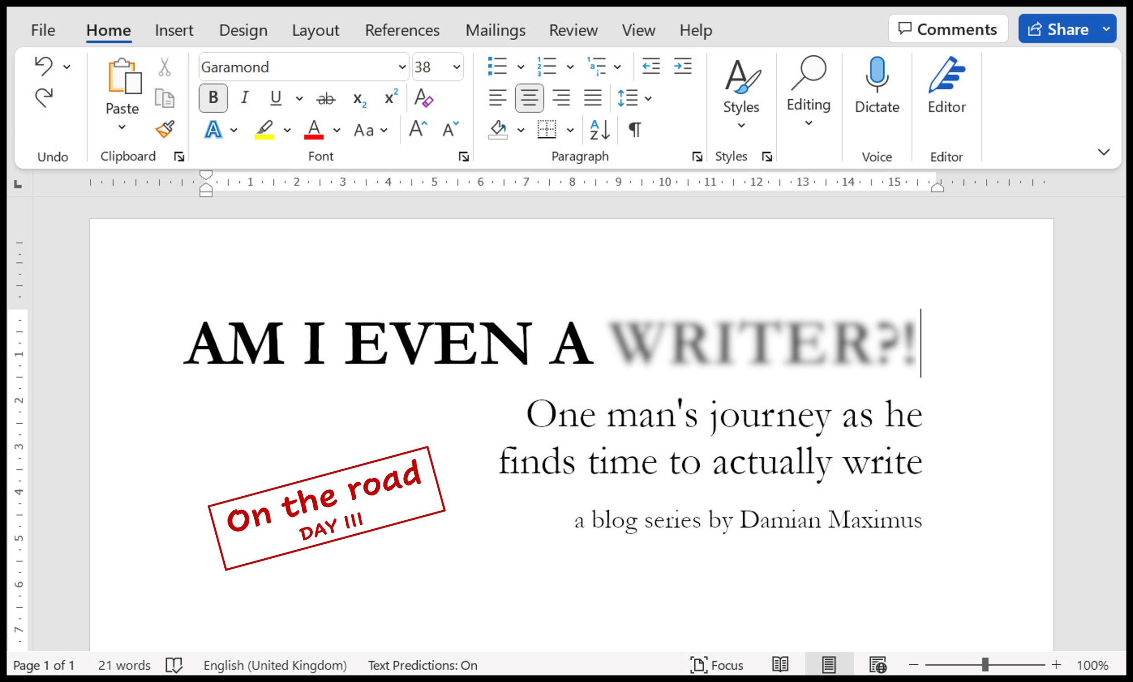Open the References tab

[x=402, y=30]
